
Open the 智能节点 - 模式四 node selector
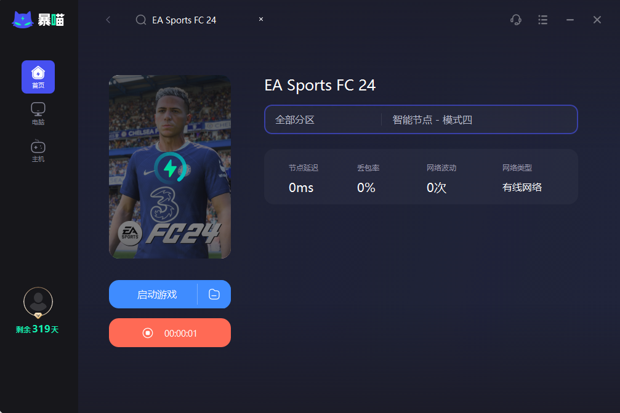432,120
